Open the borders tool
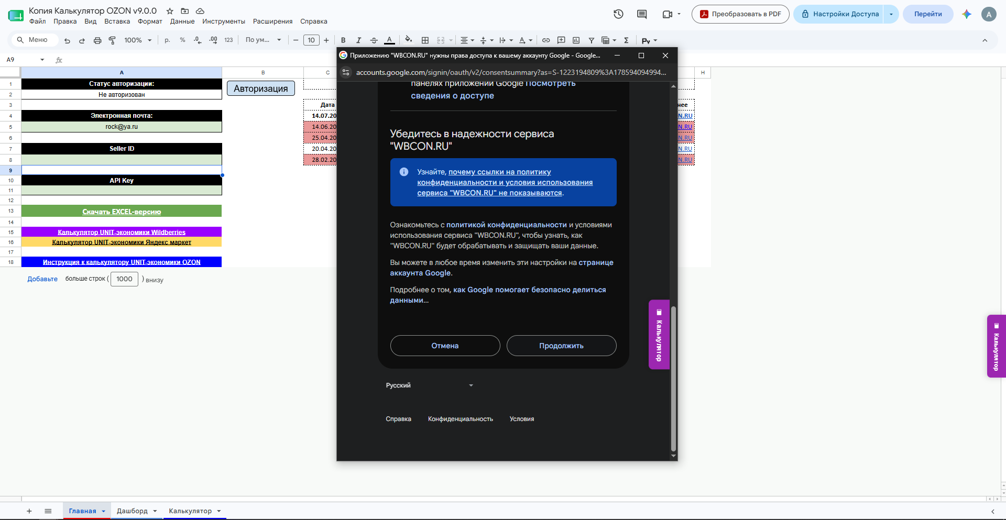 click(425, 40)
